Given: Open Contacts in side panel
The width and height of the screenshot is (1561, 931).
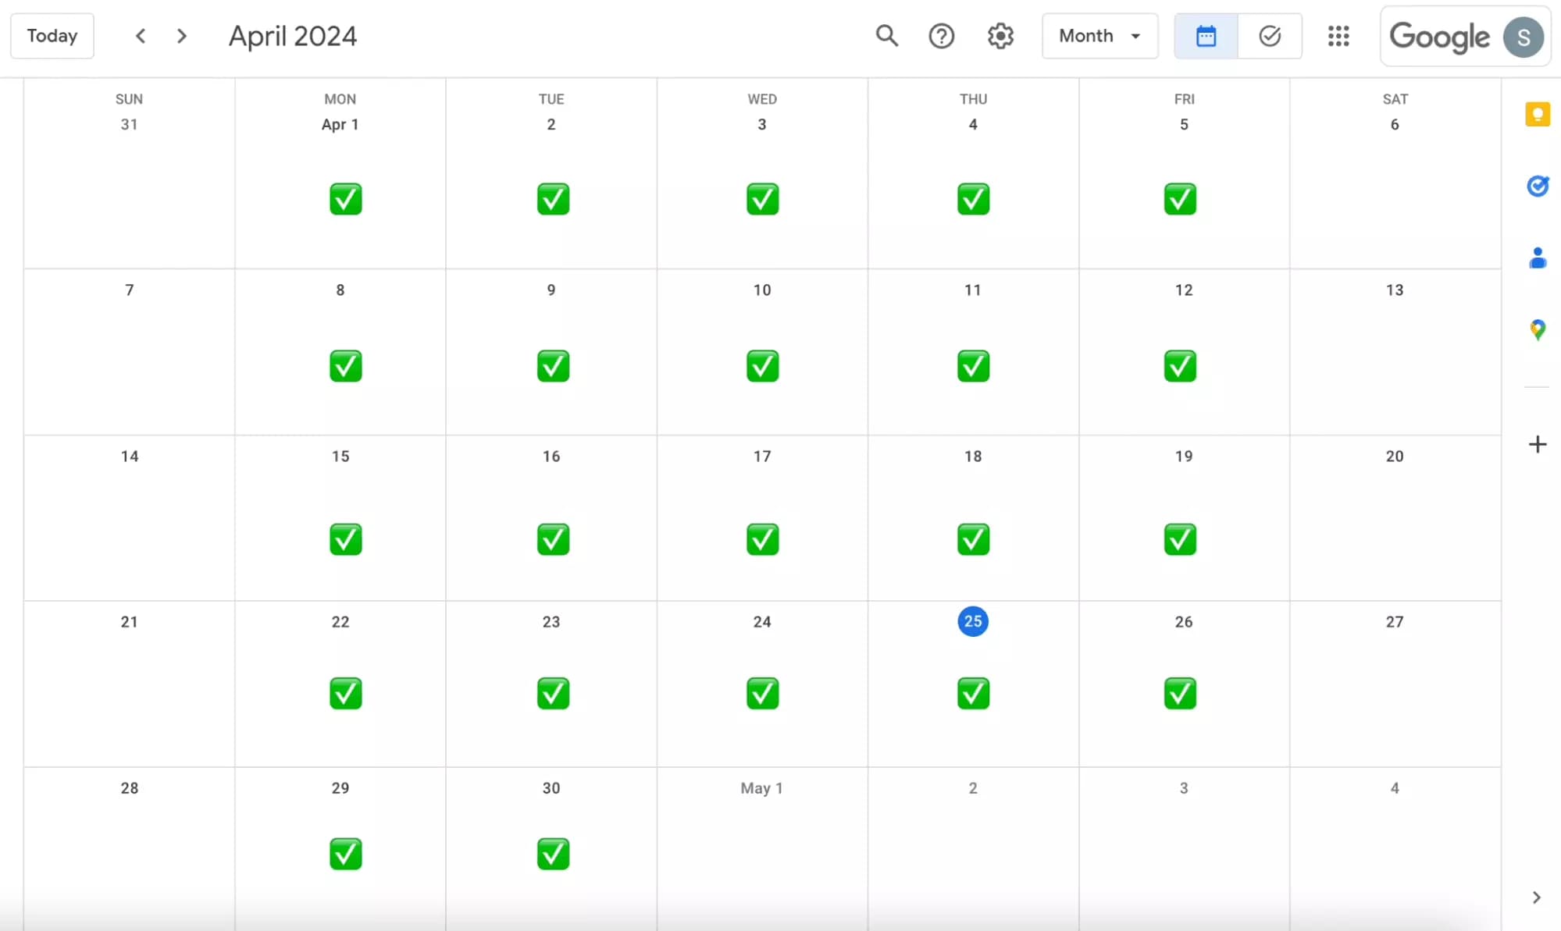Looking at the screenshot, I should [1537, 258].
